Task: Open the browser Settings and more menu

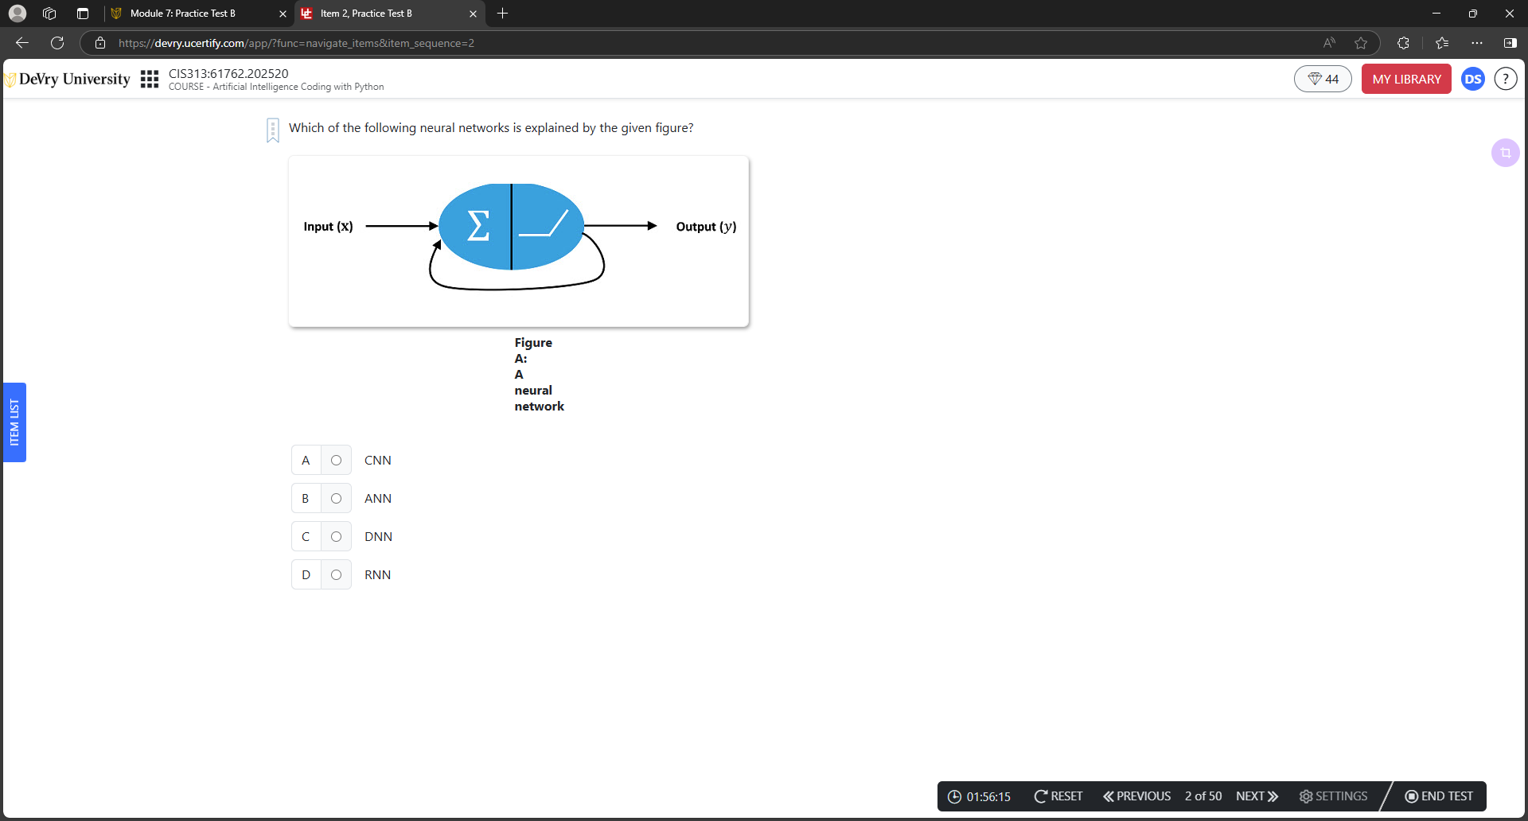Action: pyautogui.click(x=1477, y=43)
